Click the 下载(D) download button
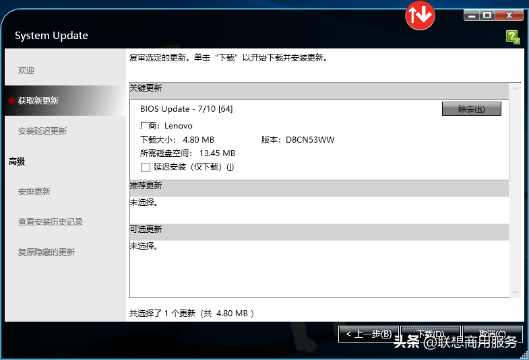This screenshot has width=529, height=360. click(431, 334)
